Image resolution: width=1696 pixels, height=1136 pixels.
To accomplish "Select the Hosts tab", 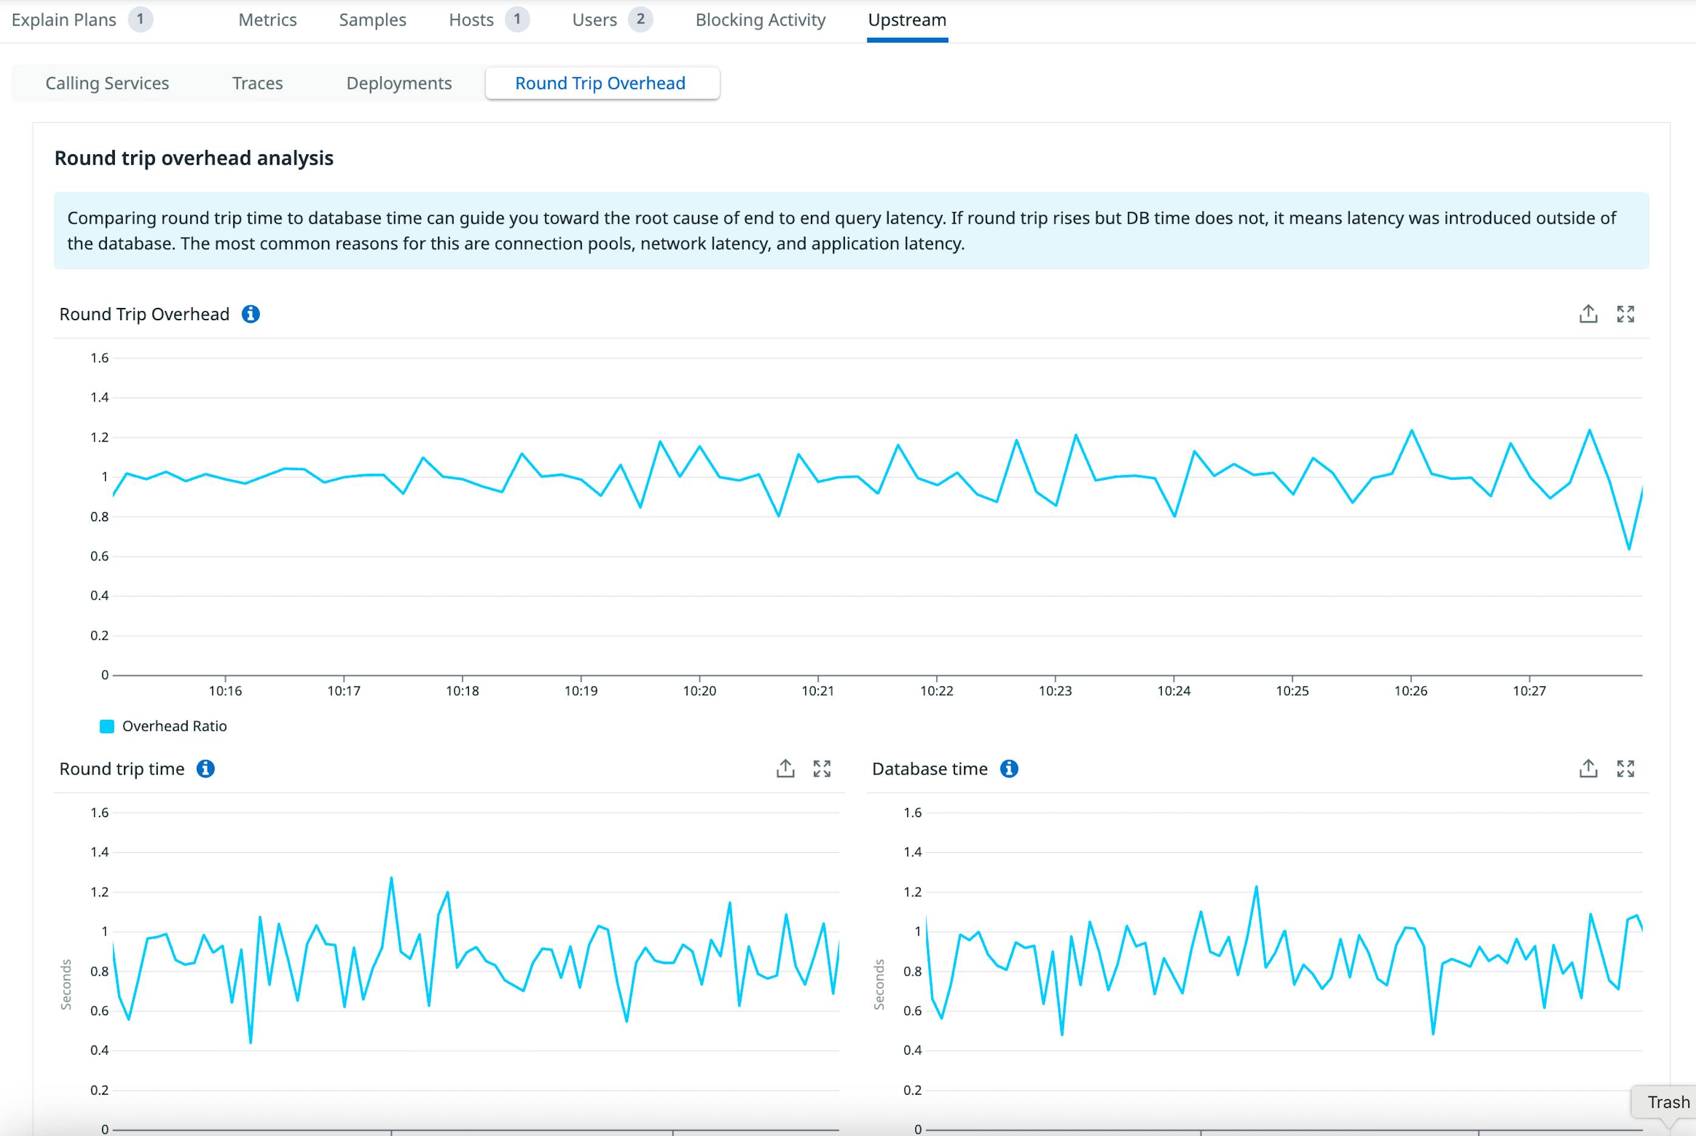I will pos(471,19).
